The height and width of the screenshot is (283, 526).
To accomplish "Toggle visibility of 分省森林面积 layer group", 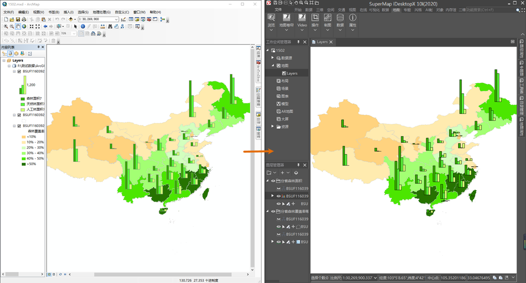I will (273, 181).
